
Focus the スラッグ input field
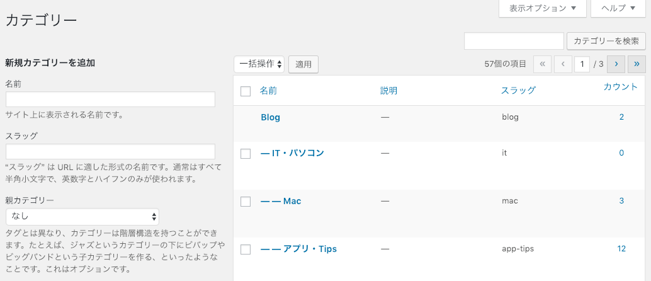(110, 152)
